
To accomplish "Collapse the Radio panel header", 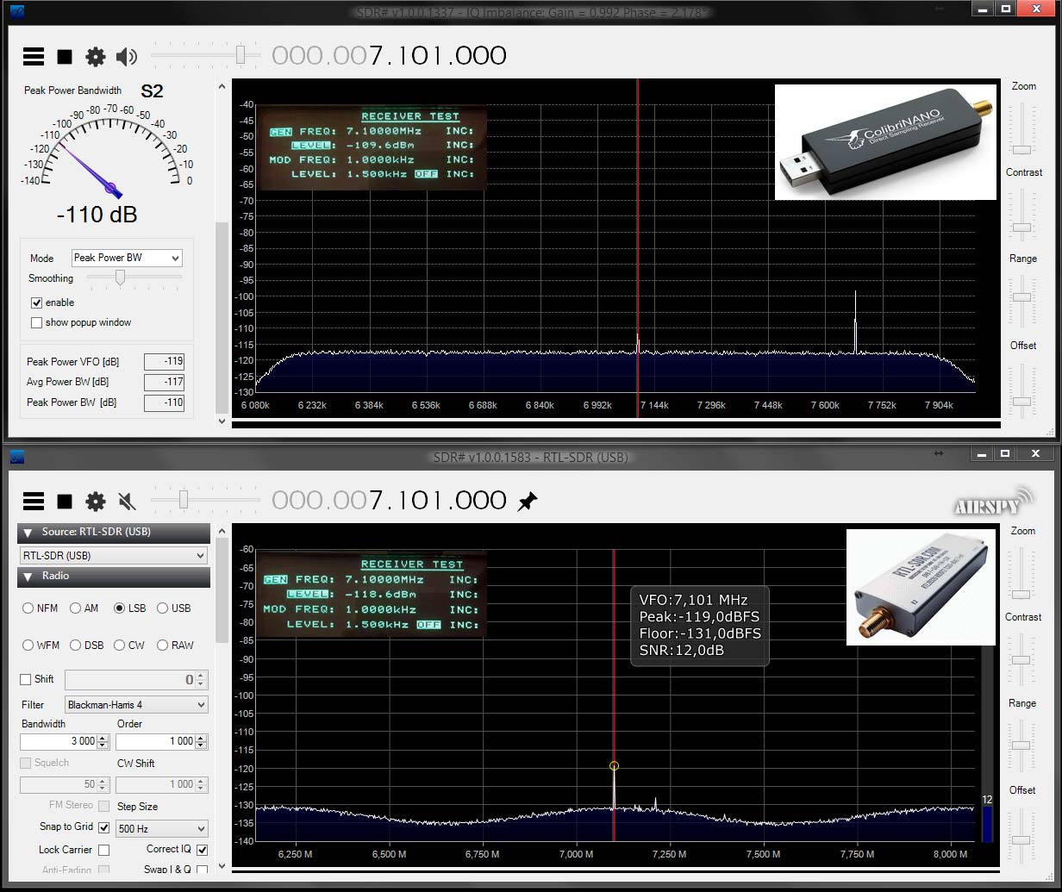I will click(x=28, y=577).
